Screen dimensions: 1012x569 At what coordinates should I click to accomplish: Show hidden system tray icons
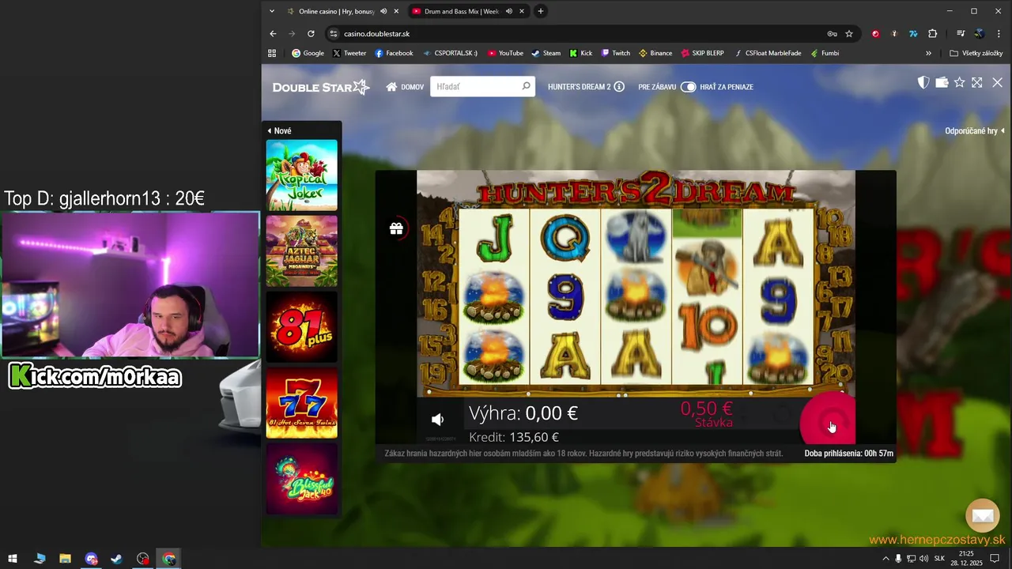[885, 559]
